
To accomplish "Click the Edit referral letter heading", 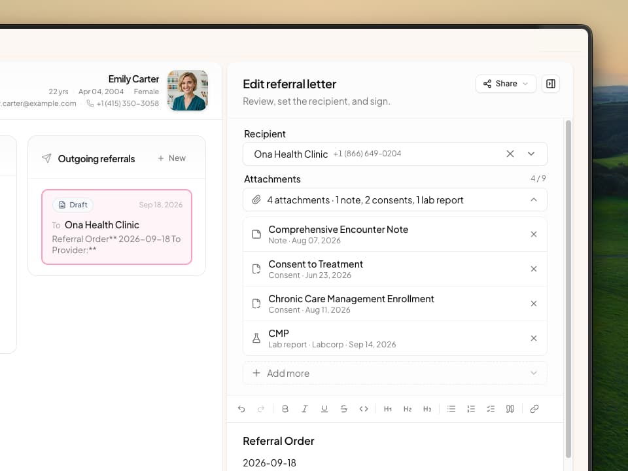I will (290, 84).
